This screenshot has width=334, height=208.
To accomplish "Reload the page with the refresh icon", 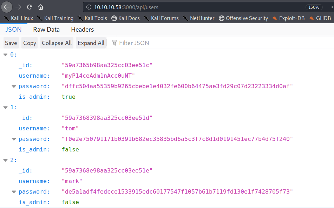I will (30, 7).
